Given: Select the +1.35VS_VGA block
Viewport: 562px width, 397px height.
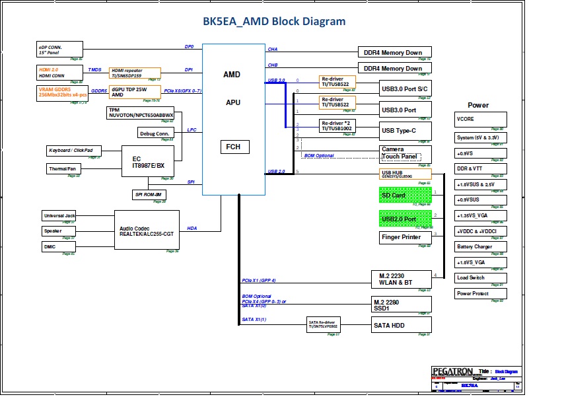Looking at the screenshot, I should coord(481,215).
